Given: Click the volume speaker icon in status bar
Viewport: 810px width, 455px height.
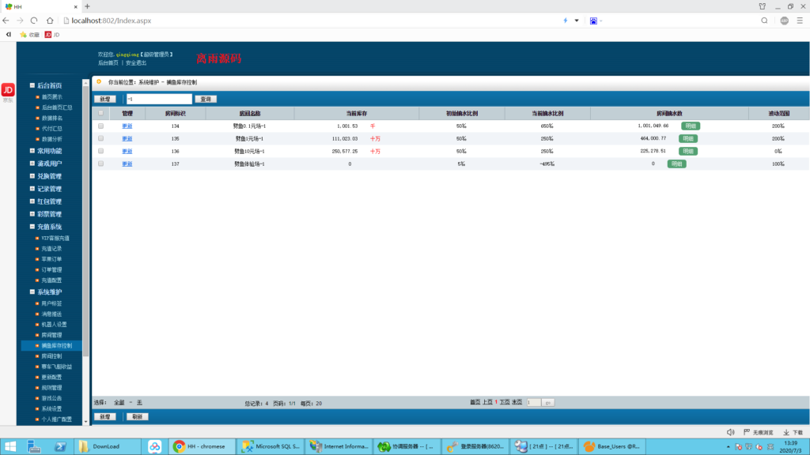Looking at the screenshot, I should [x=730, y=432].
